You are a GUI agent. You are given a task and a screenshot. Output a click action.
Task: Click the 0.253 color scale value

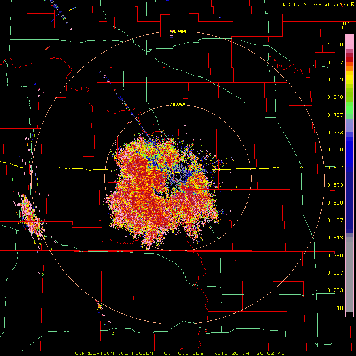335,290
